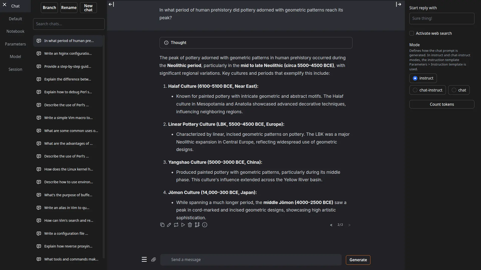Image resolution: width=481 pixels, height=270 pixels.
Task: Go to previous reply version with left arrow
Action: point(331,225)
